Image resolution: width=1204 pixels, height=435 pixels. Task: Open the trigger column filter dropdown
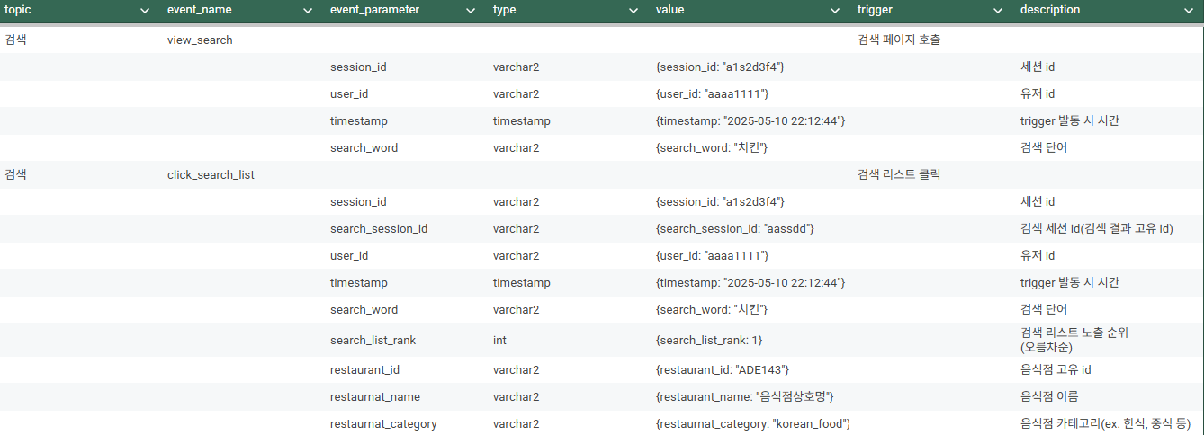pos(998,10)
